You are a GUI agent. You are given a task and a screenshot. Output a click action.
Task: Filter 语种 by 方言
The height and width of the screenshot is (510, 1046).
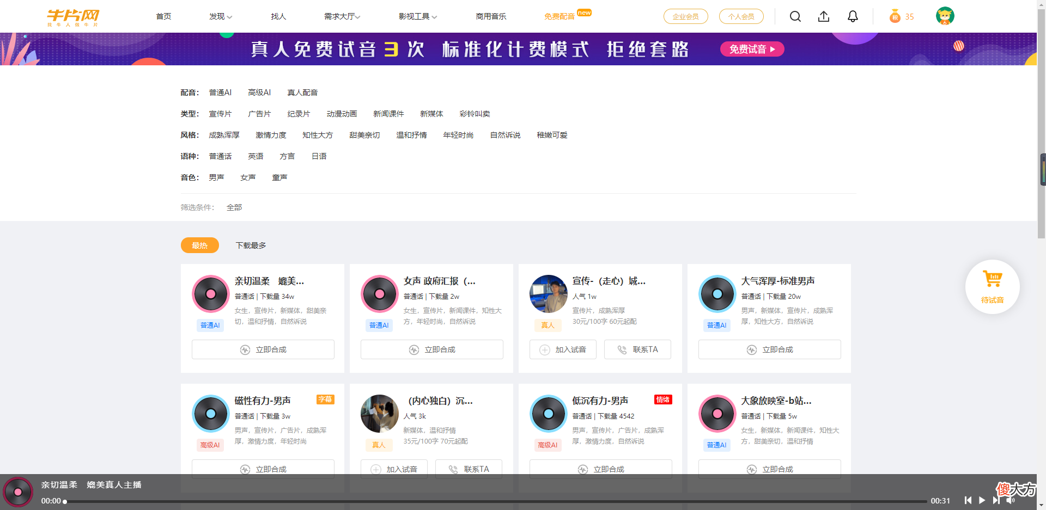click(287, 156)
